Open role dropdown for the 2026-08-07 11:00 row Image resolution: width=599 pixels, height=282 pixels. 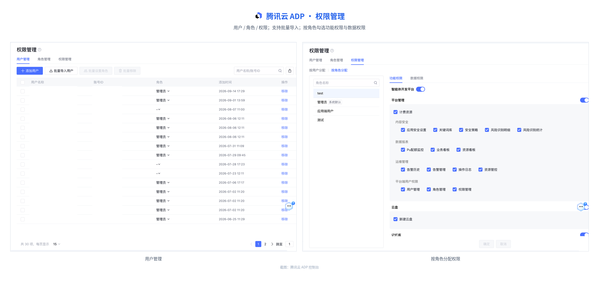click(158, 109)
